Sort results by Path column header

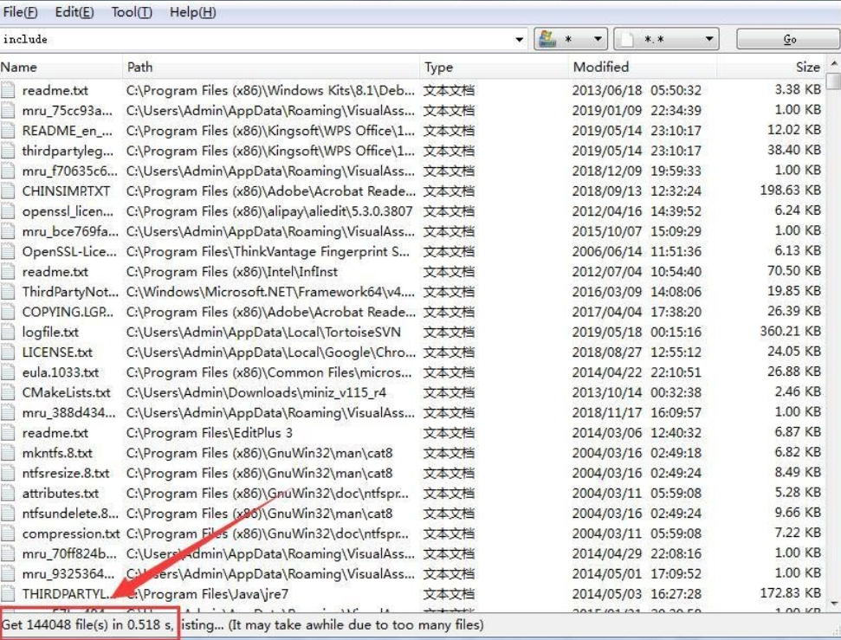tap(271, 67)
